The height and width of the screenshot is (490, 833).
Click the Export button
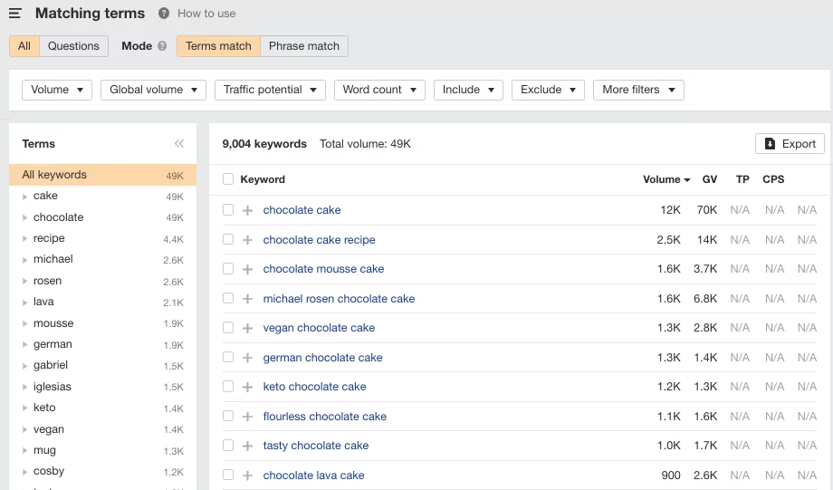[x=790, y=143]
